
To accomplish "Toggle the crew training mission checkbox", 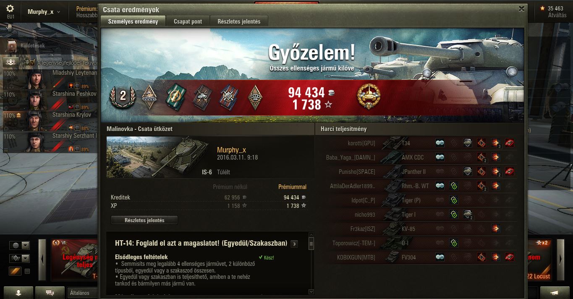I will point(32,63).
